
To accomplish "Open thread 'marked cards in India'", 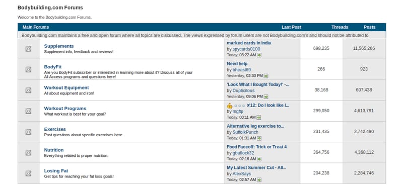I will point(249,43).
